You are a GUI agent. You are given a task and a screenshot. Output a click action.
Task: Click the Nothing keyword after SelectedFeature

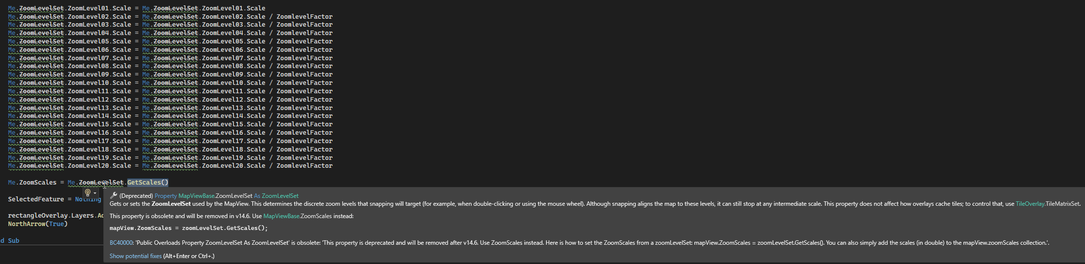pos(88,199)
